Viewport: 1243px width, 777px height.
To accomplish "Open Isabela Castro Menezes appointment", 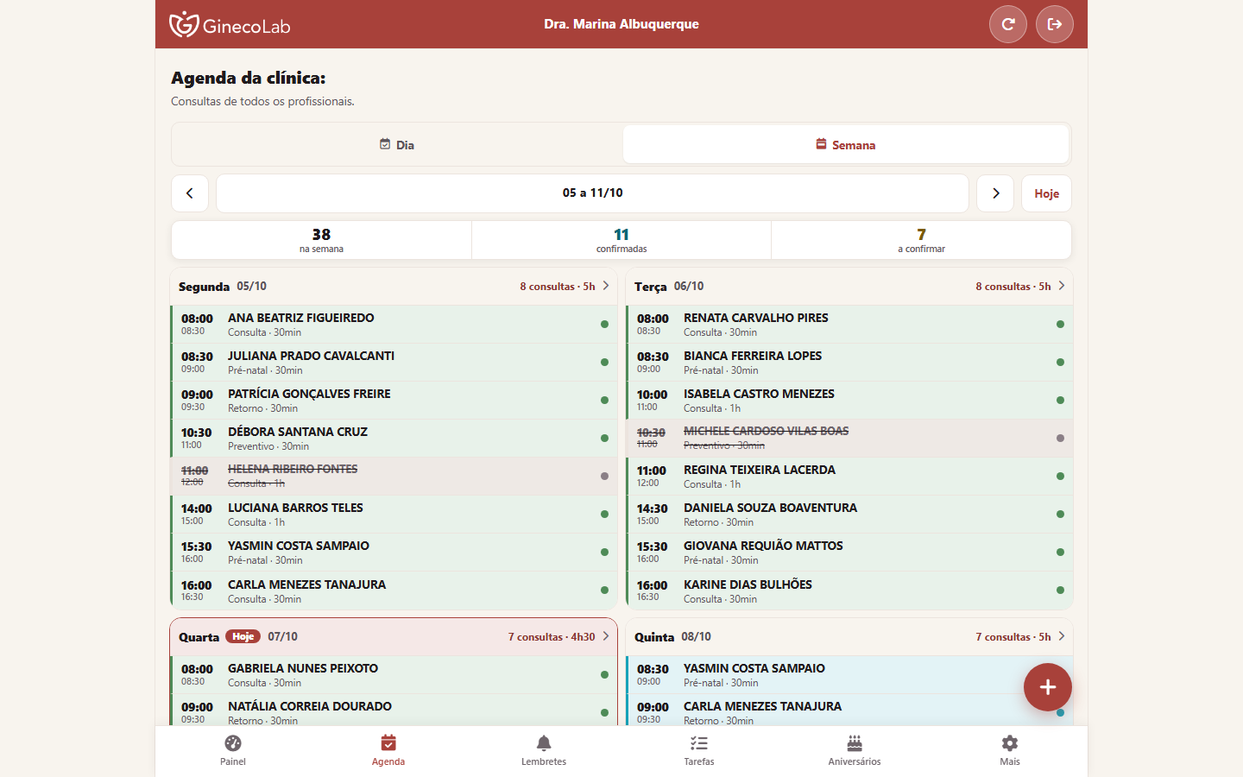I will pyautogui.click(x=850, y=401).
